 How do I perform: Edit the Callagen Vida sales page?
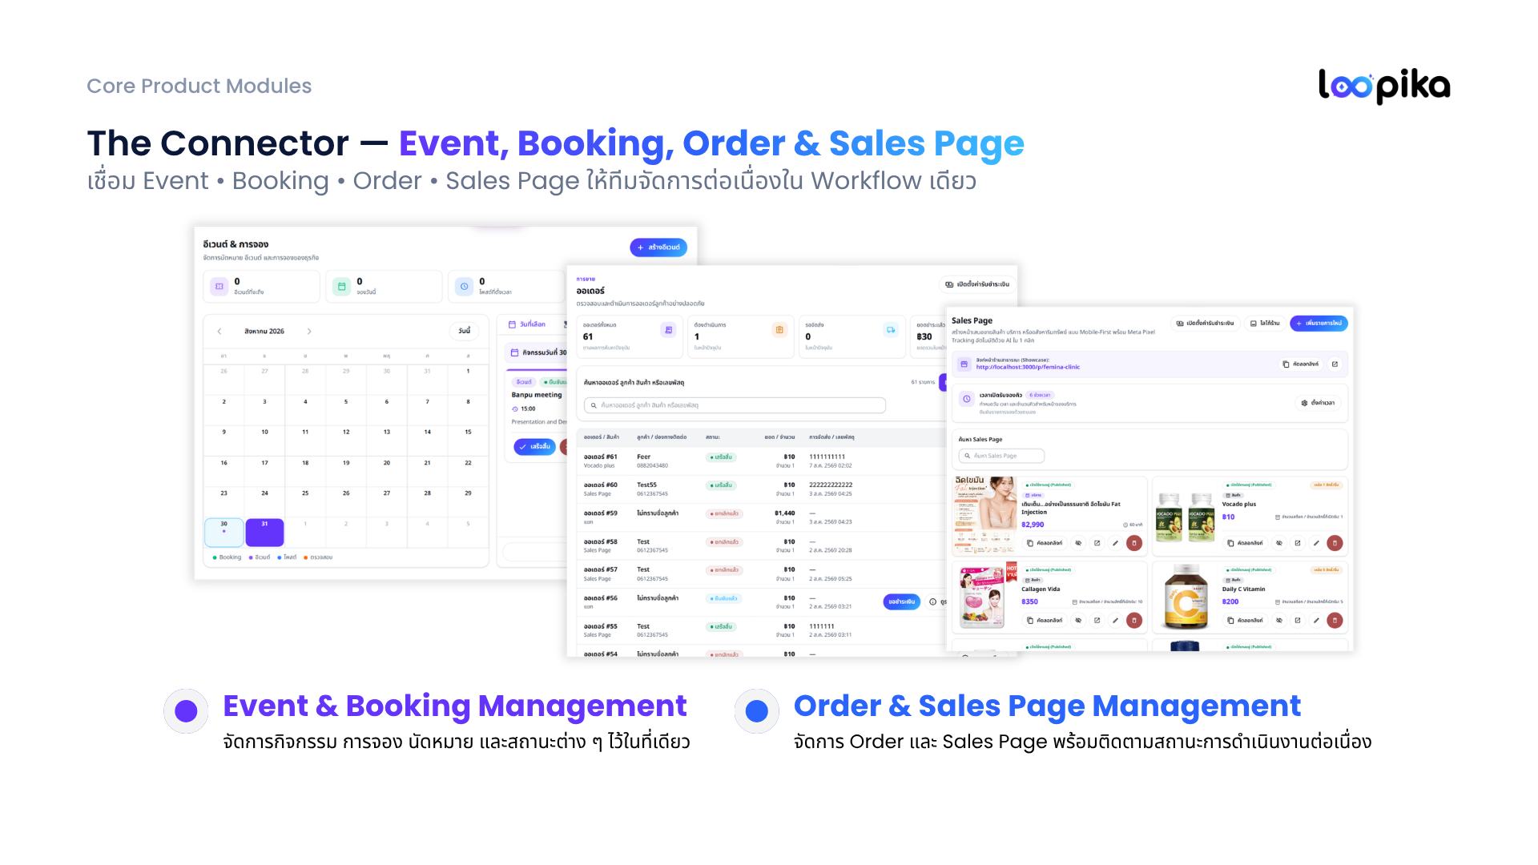[1115, 620]
